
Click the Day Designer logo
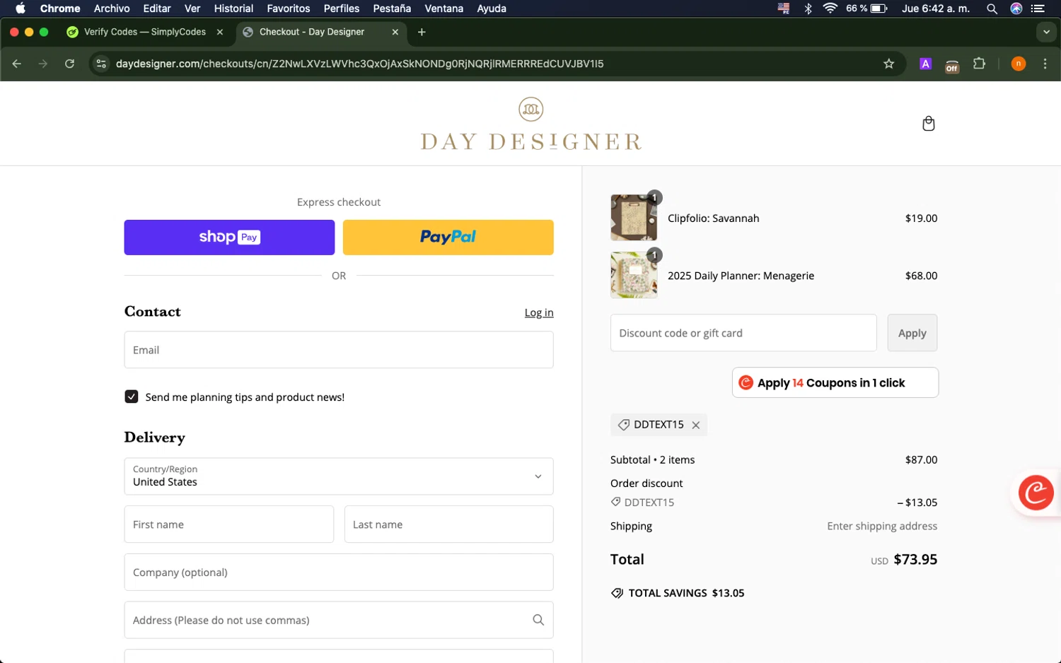tap(530, 124)
